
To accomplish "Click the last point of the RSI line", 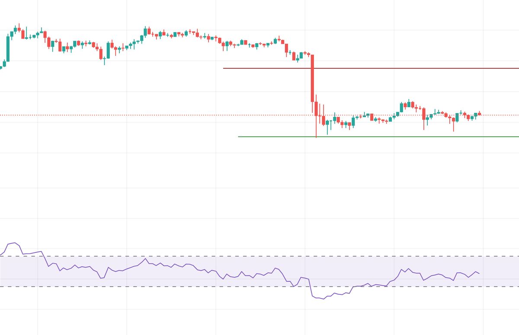I will pyautogui.click(x=479, y=273).
